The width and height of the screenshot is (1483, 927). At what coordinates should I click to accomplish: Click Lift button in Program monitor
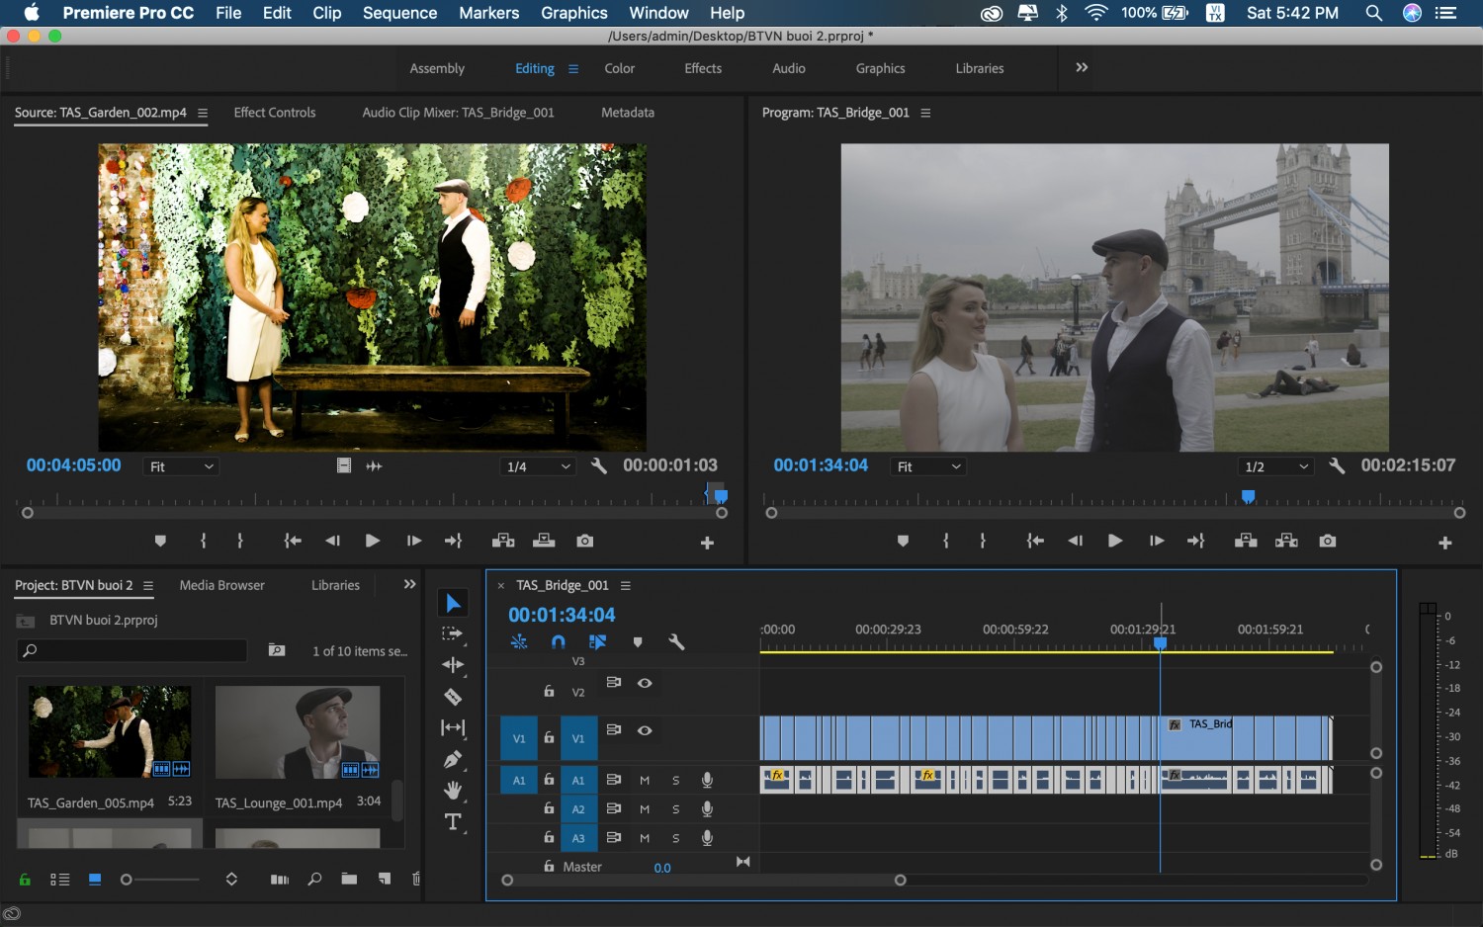(1246, 541)
